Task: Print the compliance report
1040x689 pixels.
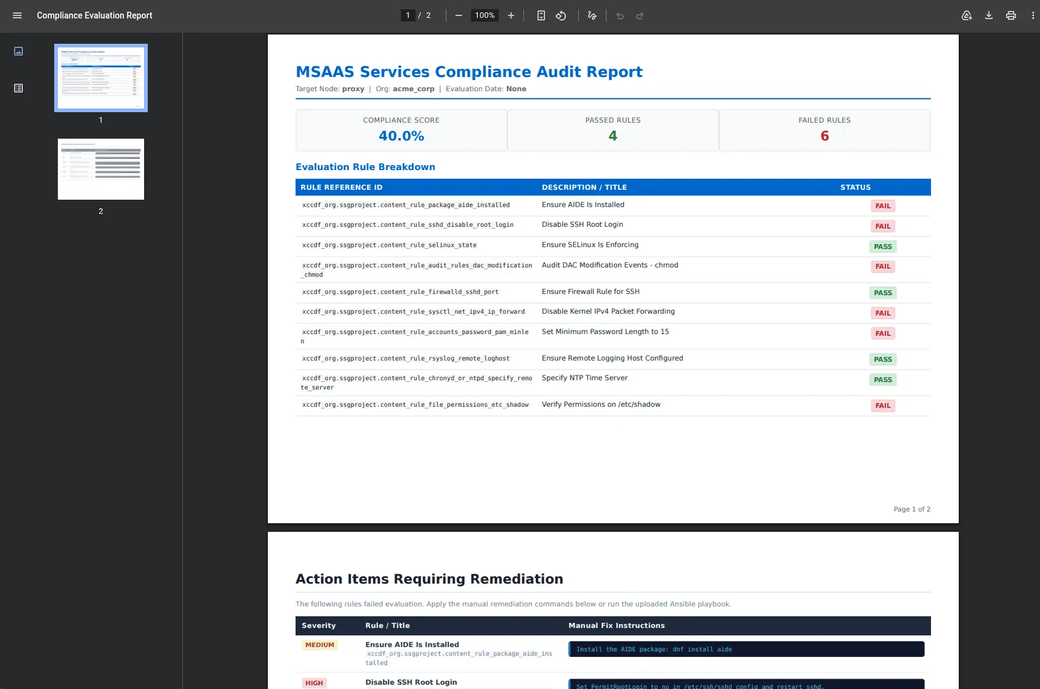Action: [1011, 15]
